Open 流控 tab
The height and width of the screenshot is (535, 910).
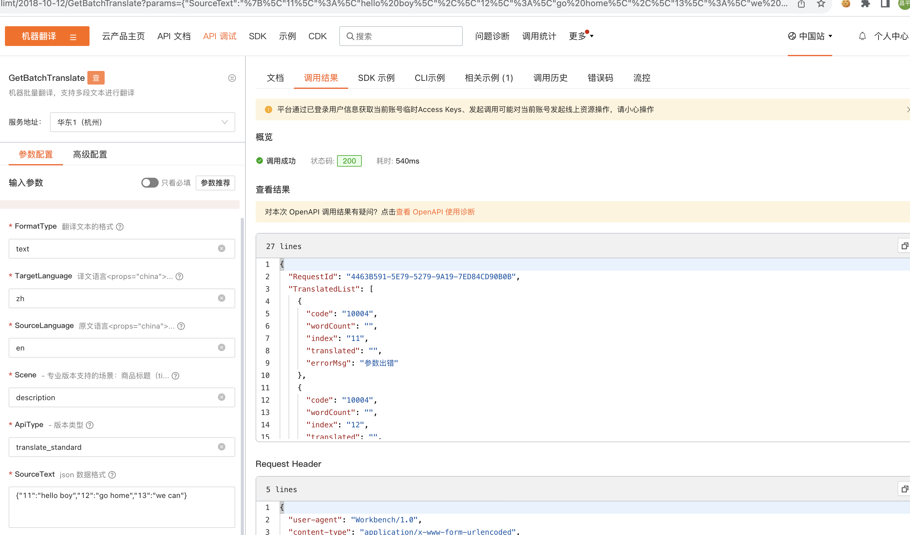[x=642, y=78]
